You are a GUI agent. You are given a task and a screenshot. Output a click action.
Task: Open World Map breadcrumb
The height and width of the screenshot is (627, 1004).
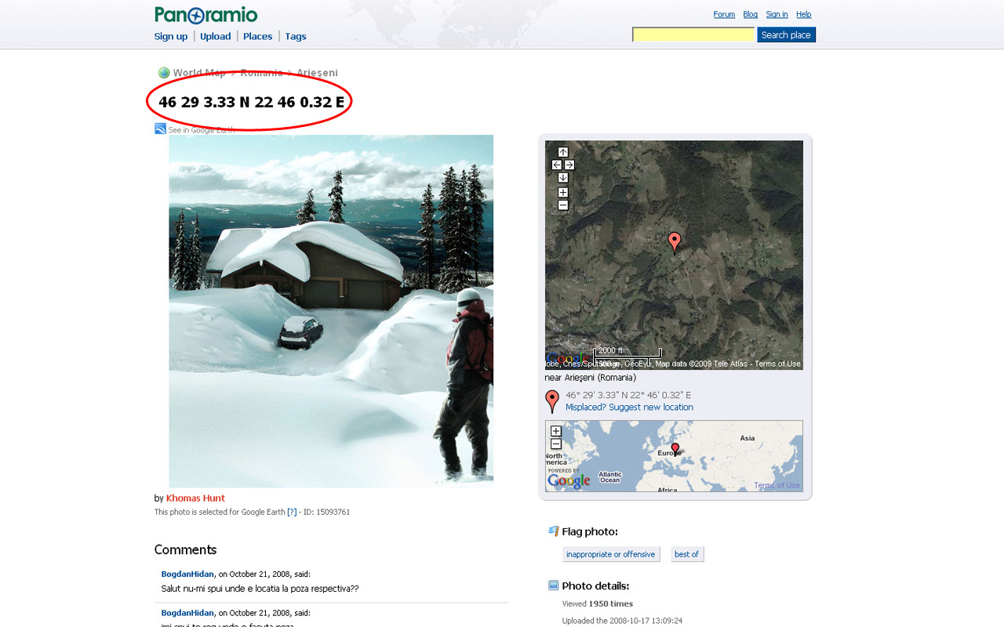[199, 73]
